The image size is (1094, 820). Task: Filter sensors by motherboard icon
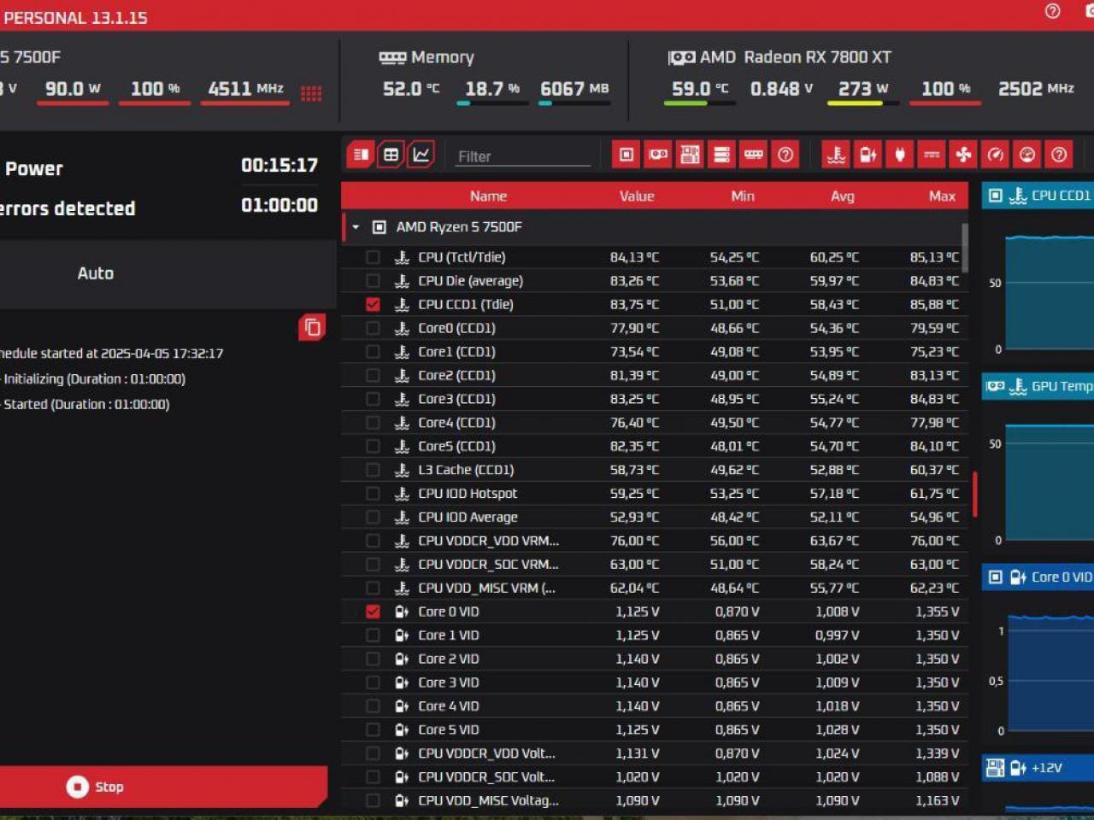690,155
